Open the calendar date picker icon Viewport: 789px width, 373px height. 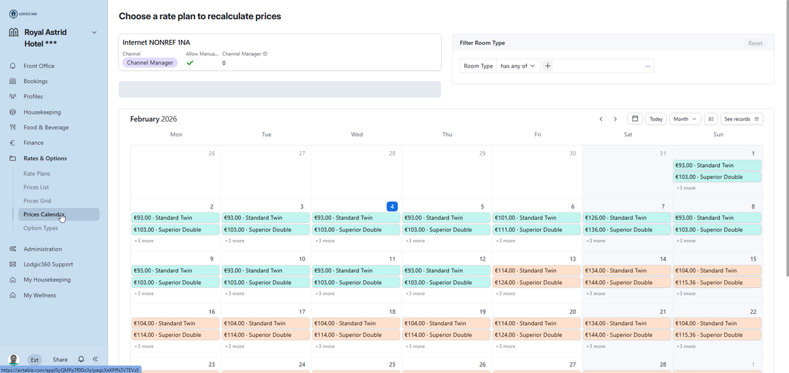pos(634,119)
